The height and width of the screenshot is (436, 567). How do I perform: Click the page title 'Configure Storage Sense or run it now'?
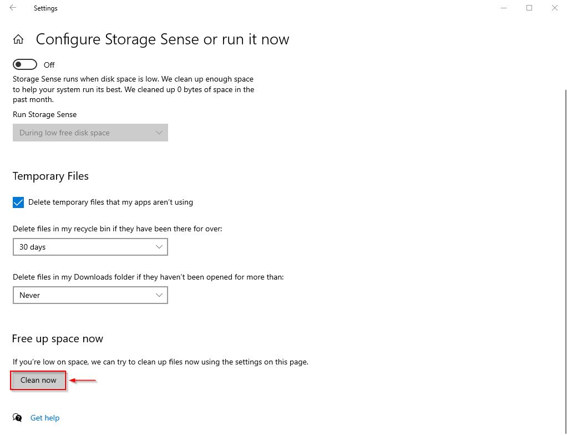pyautogui.click(x=162, y=39)
